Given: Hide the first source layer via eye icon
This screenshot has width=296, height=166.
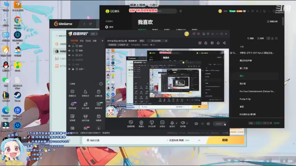Looking at the screenshot, I should tap(69, 46).
